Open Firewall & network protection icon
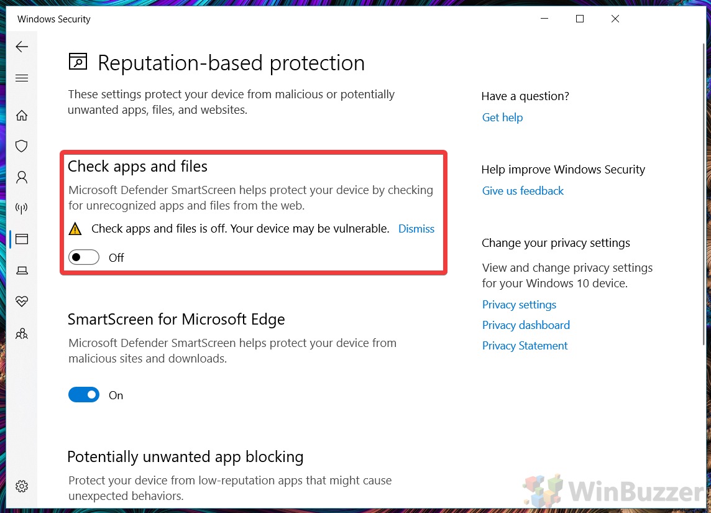The width and height of the screenshot is (711, 513). 22,208
